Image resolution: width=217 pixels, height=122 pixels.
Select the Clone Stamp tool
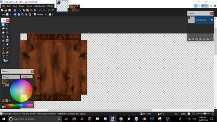(x=3, y=53)
